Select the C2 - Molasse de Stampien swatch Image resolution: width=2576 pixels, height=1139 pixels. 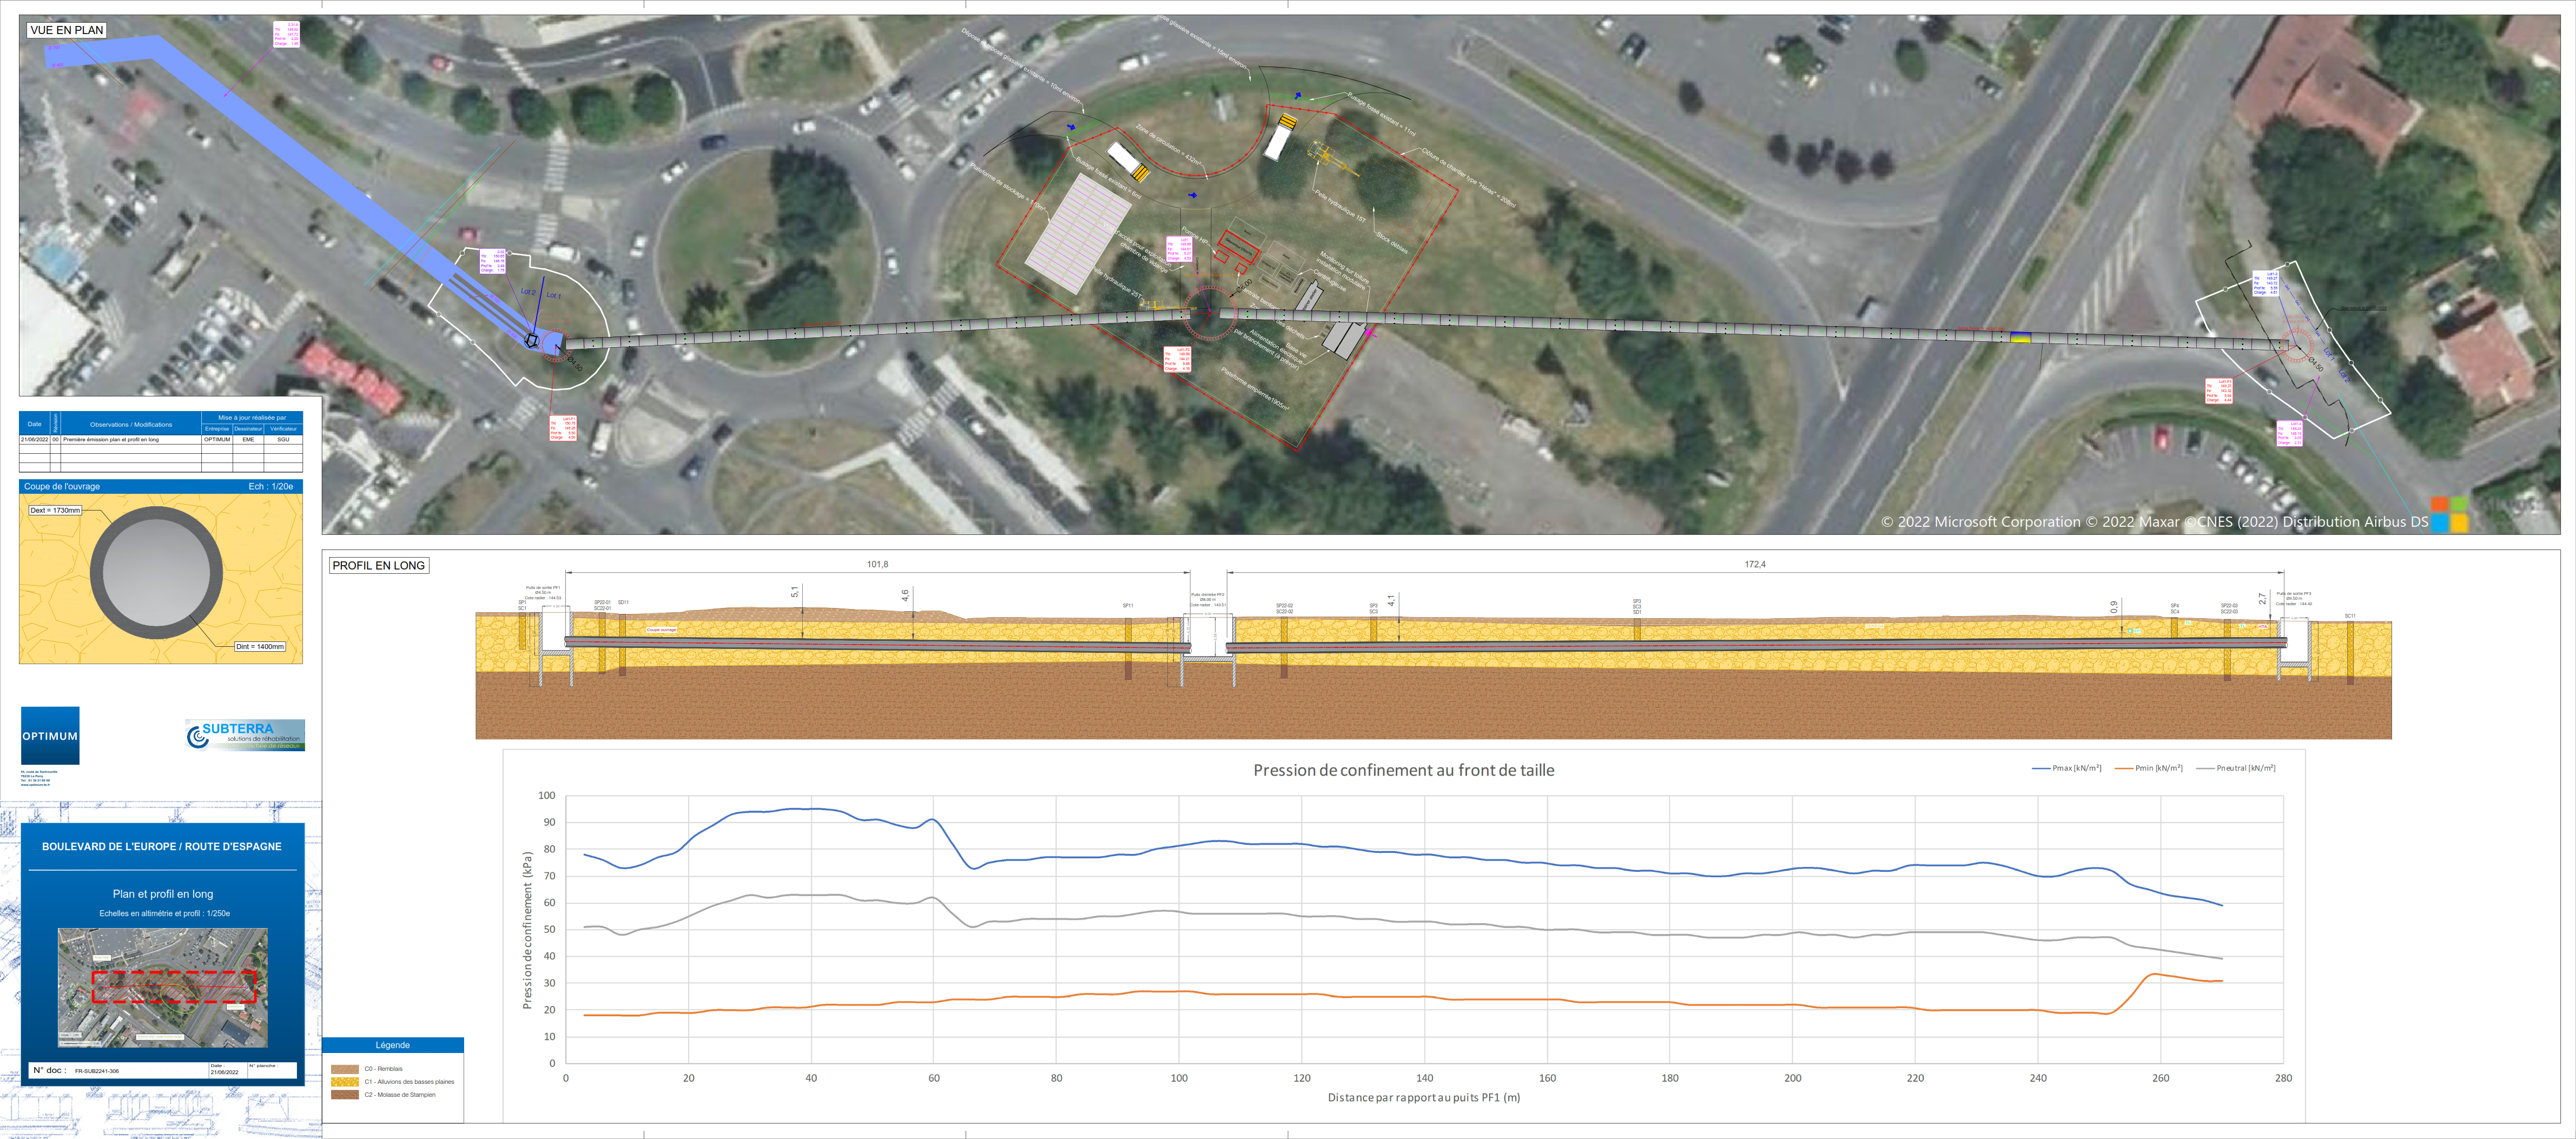pyautogui.click(x=345, y=1095)
